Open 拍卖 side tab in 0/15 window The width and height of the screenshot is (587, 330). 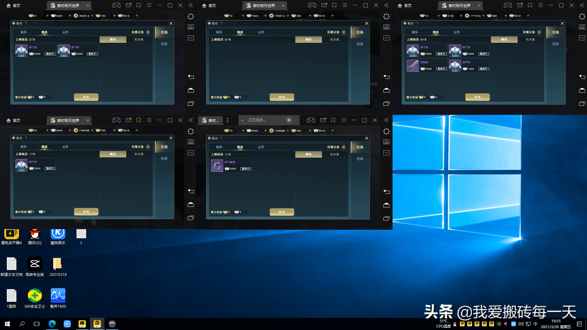pos(360,44)
